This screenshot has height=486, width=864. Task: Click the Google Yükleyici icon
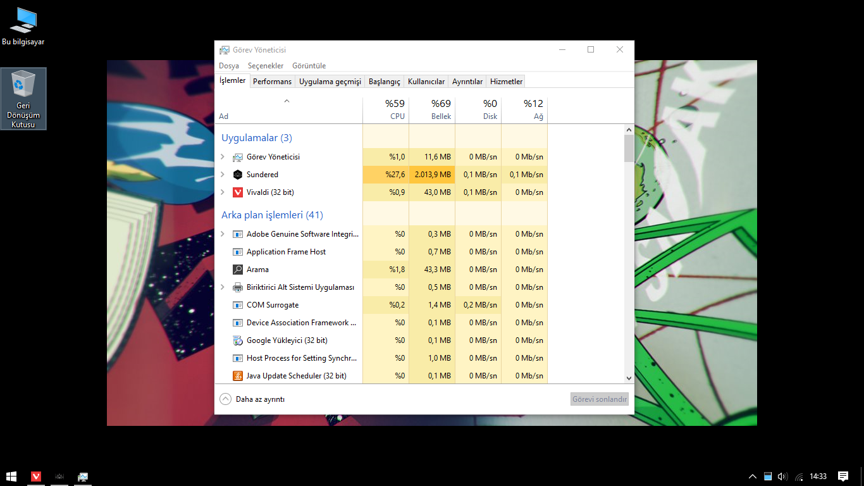tap(238, 340)
